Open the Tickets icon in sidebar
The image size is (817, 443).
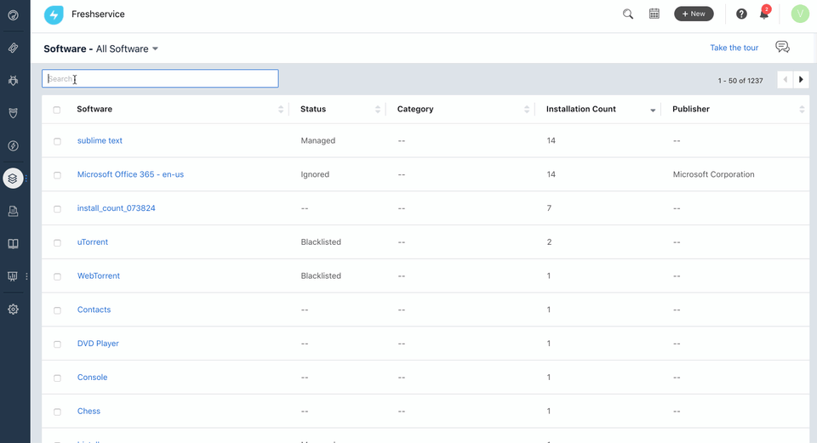(x=13, y=48)
